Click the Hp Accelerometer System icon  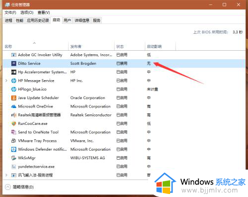click(x=13, y=72)
